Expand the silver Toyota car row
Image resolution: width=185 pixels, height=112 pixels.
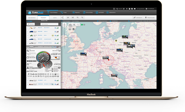[x=28, y=43]
